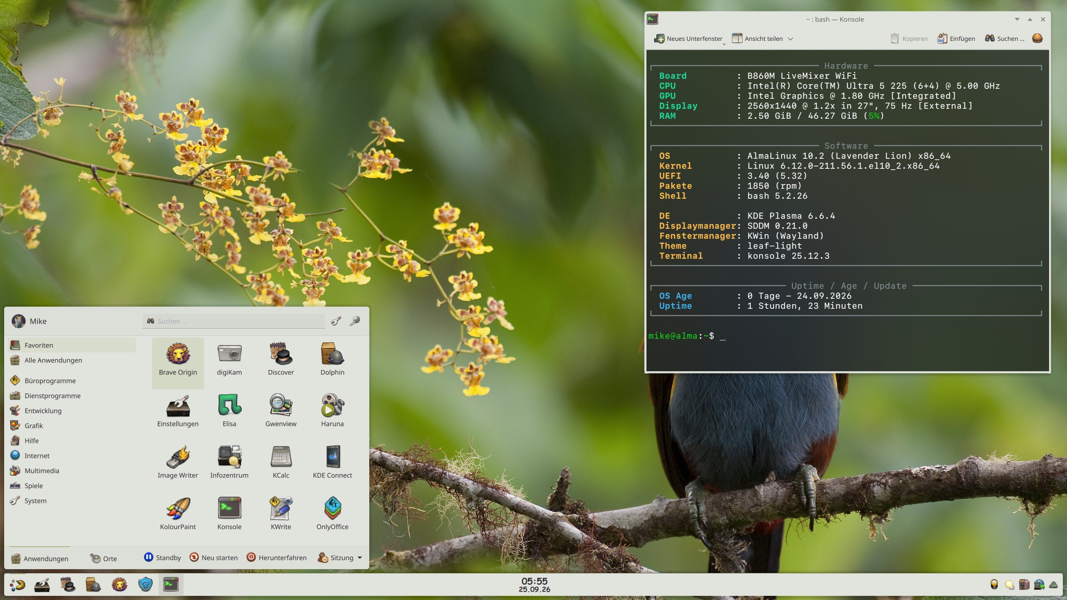Open the Büroprogramme category

[72, 380]
